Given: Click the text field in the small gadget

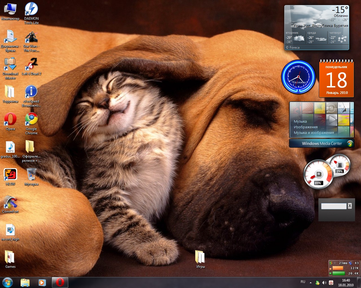Looking at the screenshot, I should click(334, 206).
